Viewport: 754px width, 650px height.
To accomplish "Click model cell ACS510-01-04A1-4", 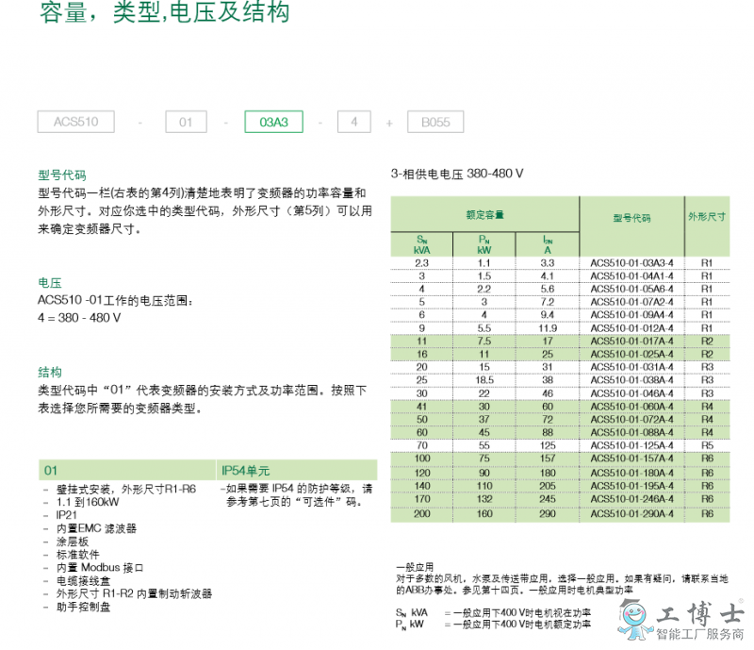I will pyautogui.click(x=631, y=275).
